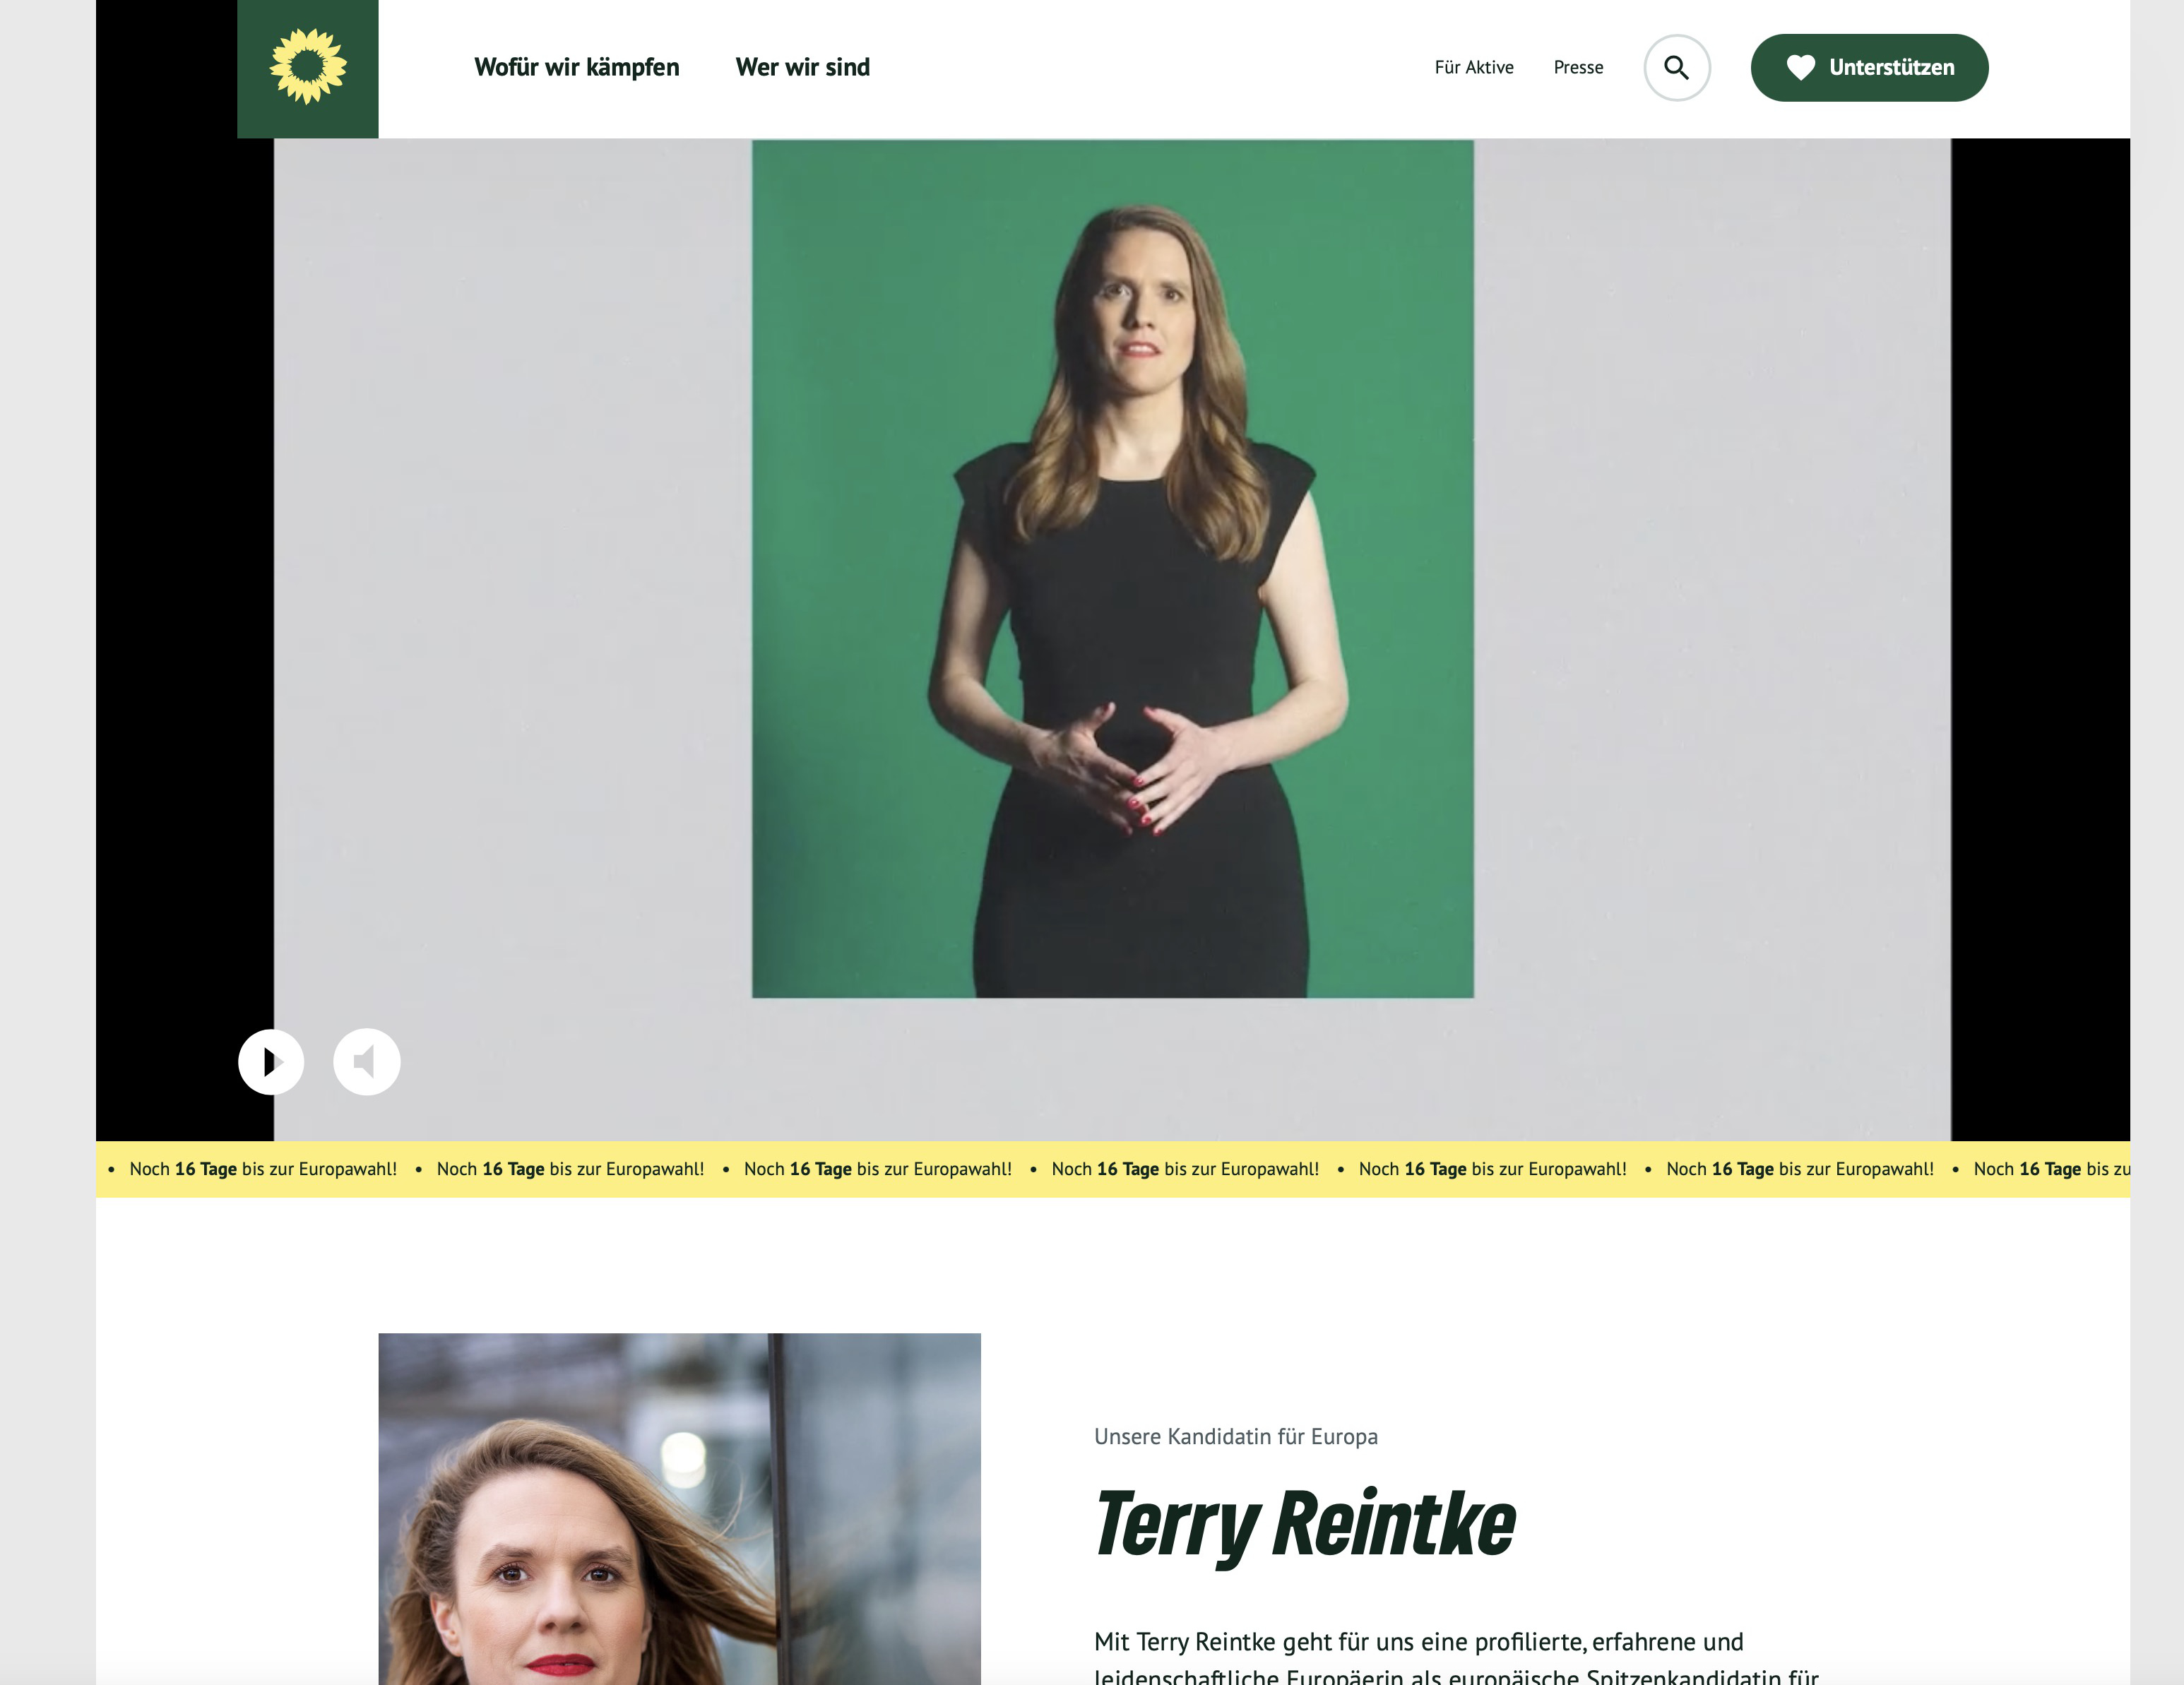Click the 'Unsere Kandidatin für Europa' subtitle
The height and width of the screenshot is (1685, 2184).
pyautogui.click(x=1235, y=1437)
